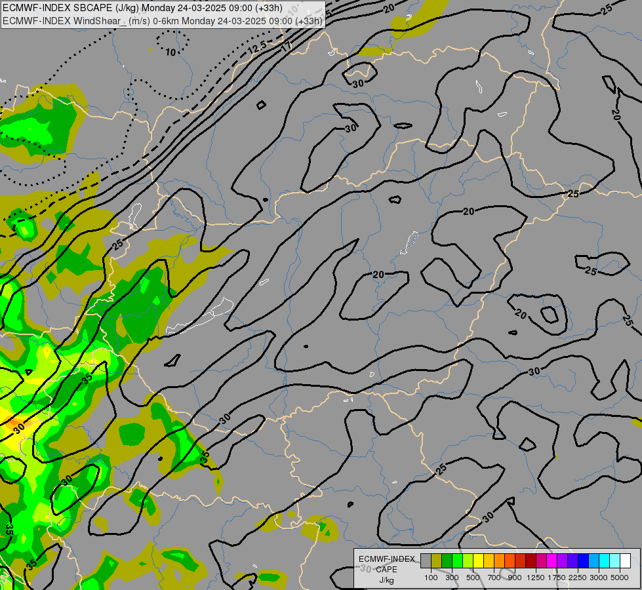
Task: Pick the cyan swatch right of 3000
Action: [605, 560]
